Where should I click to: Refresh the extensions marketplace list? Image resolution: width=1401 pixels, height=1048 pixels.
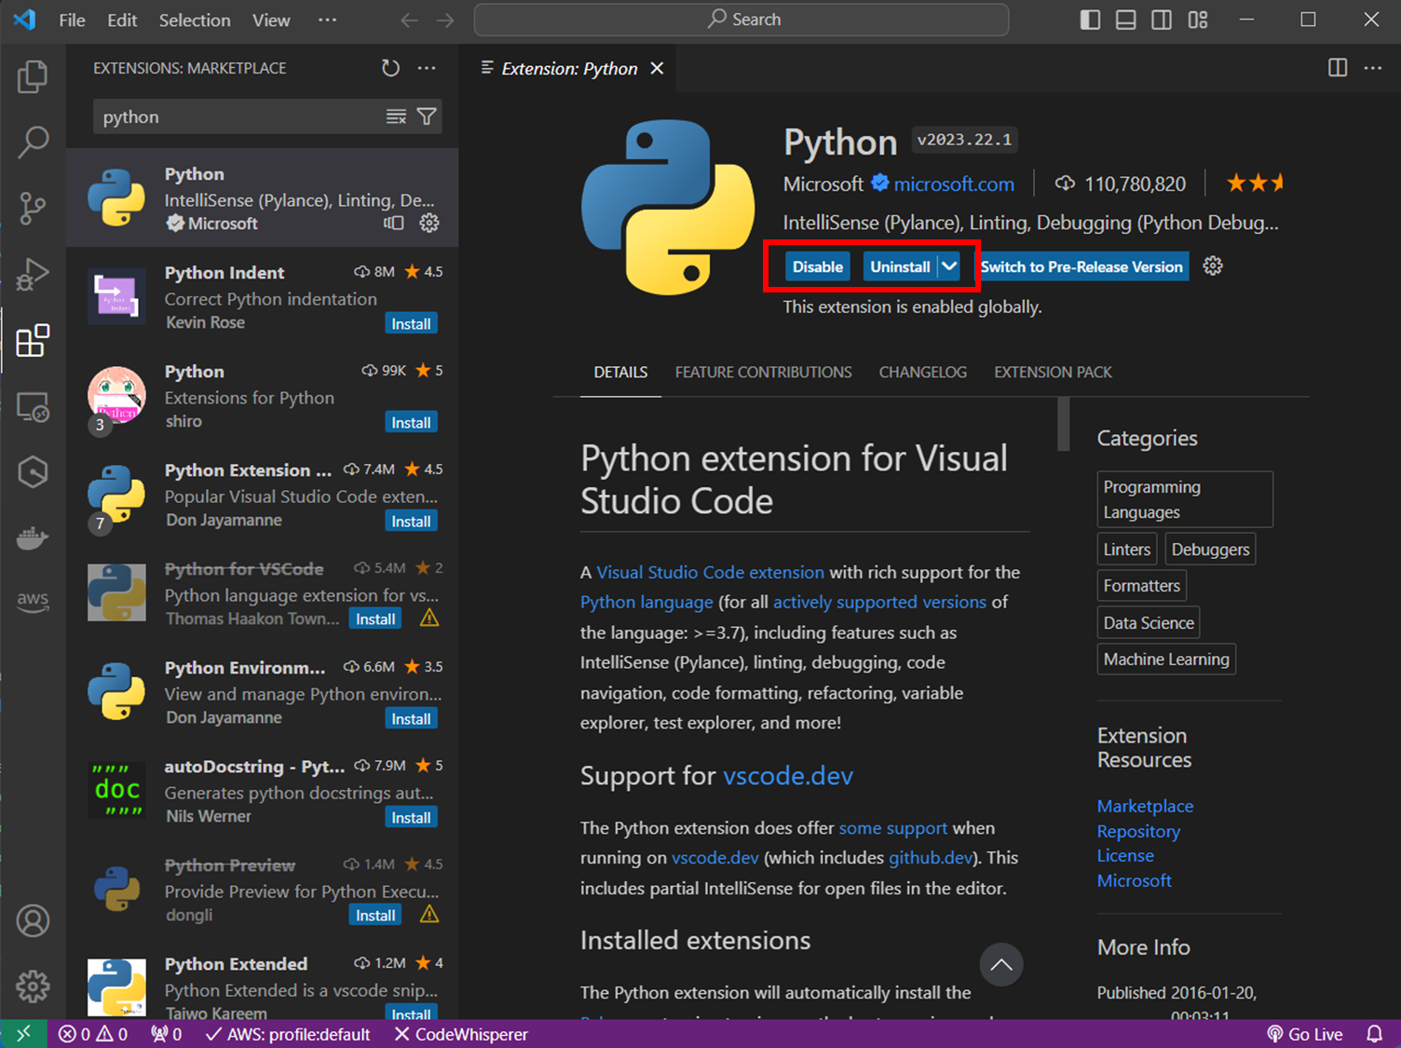(x=390, y=68)
